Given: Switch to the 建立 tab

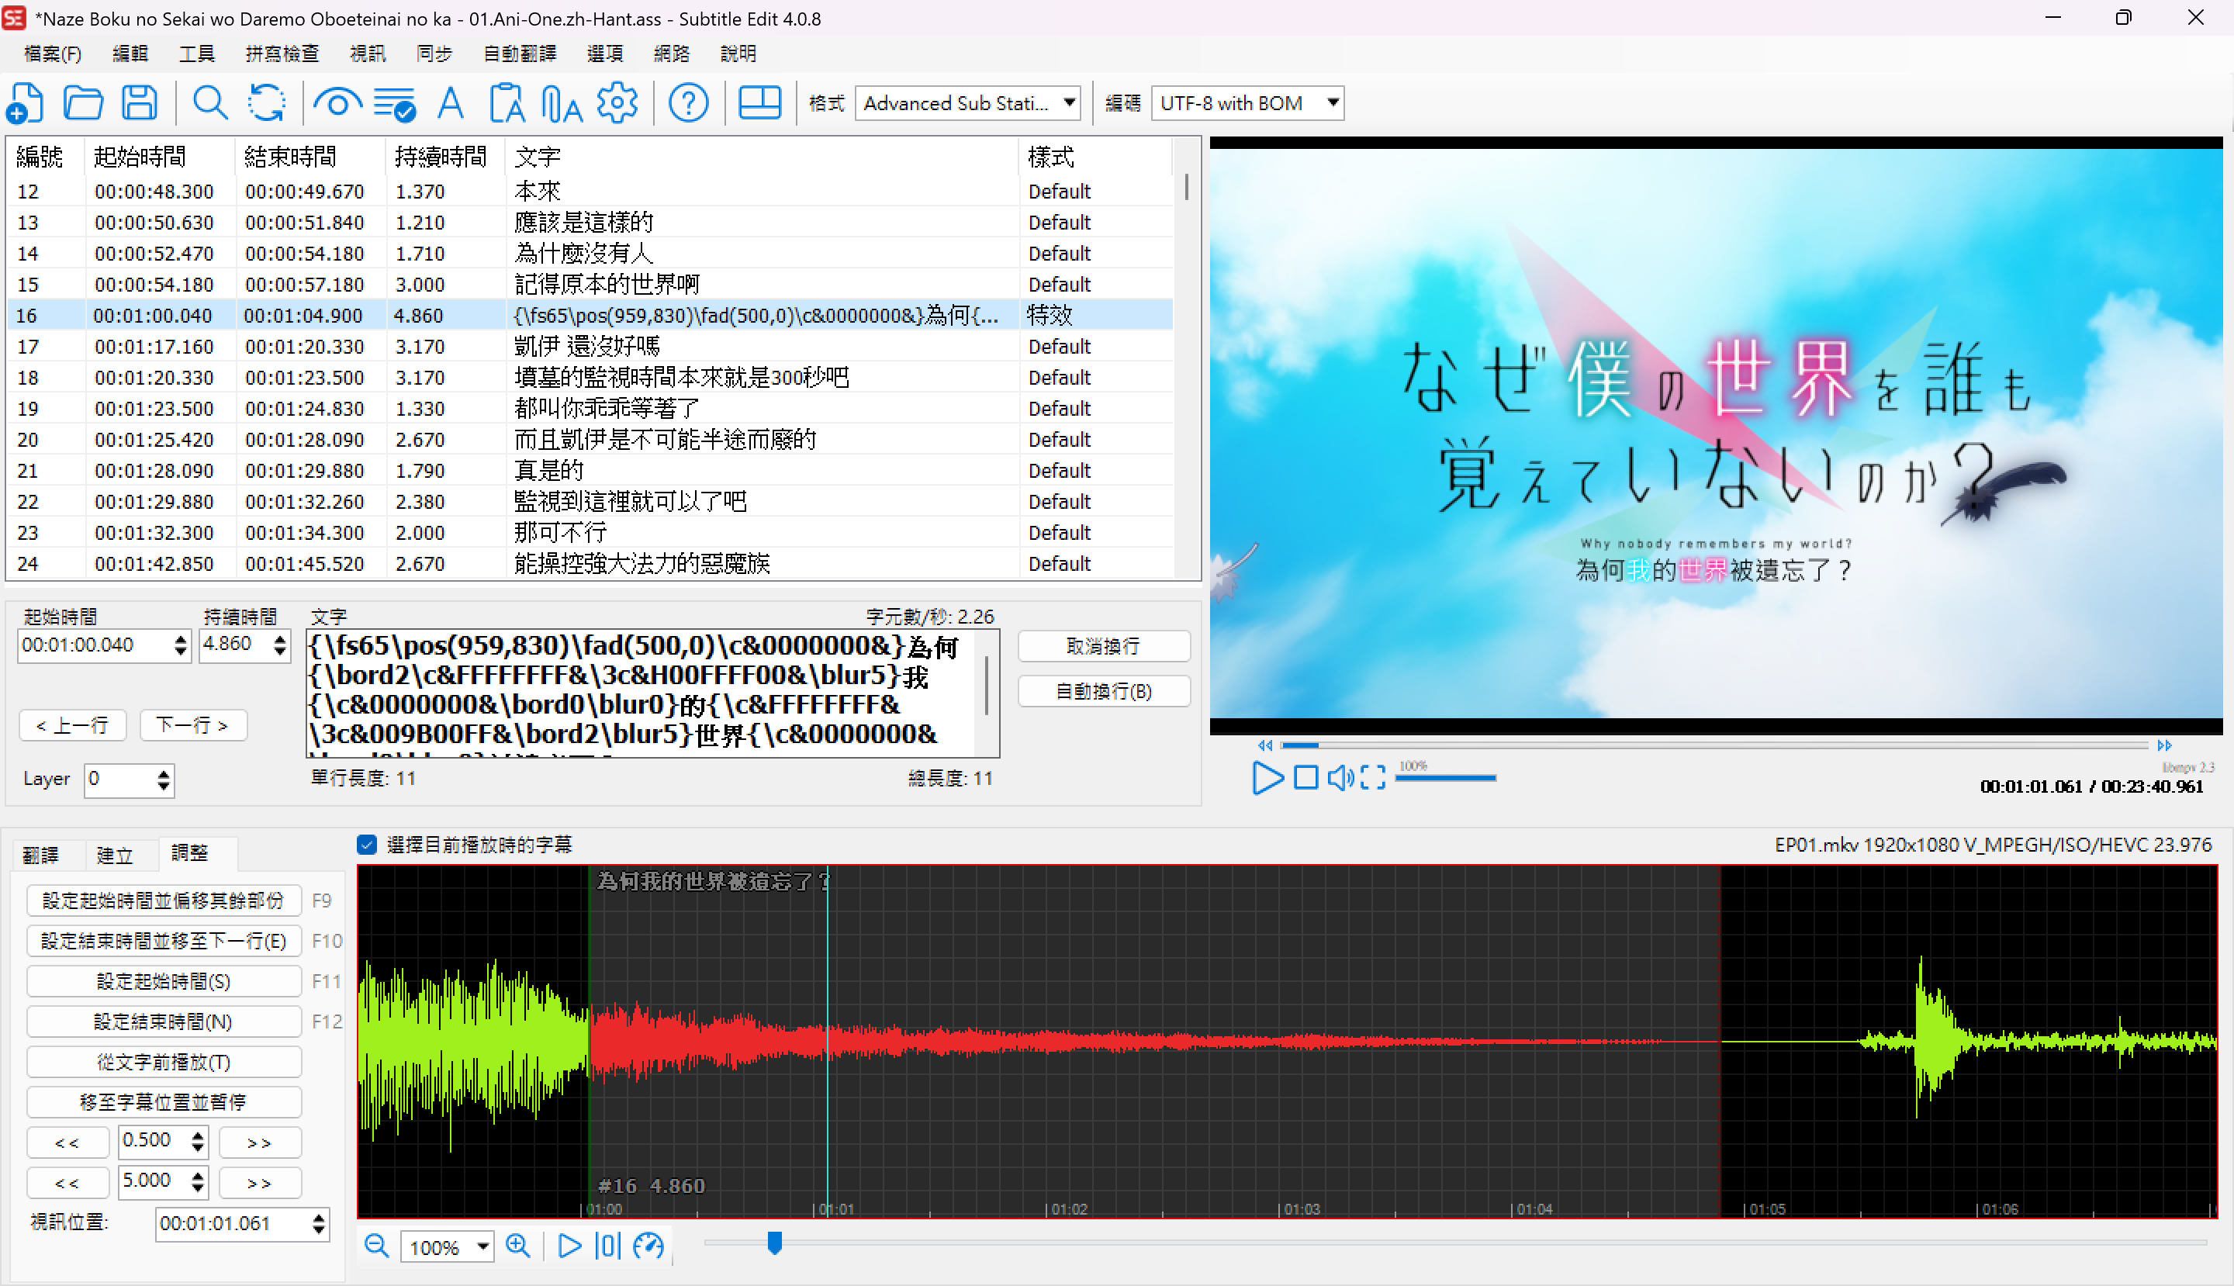Looking at the screenshot, I should pos(114,854).
